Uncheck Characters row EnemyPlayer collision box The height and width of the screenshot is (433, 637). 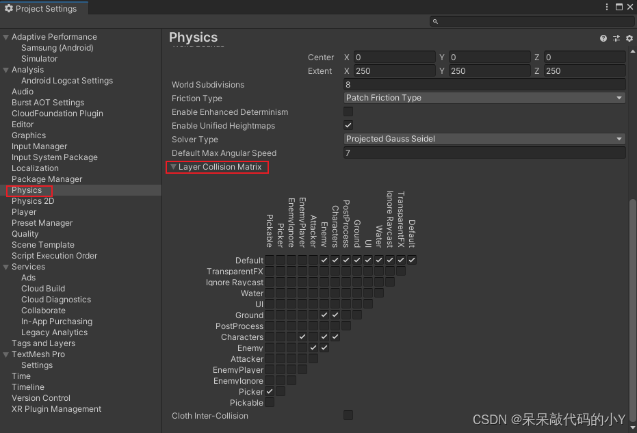[302, 337]
